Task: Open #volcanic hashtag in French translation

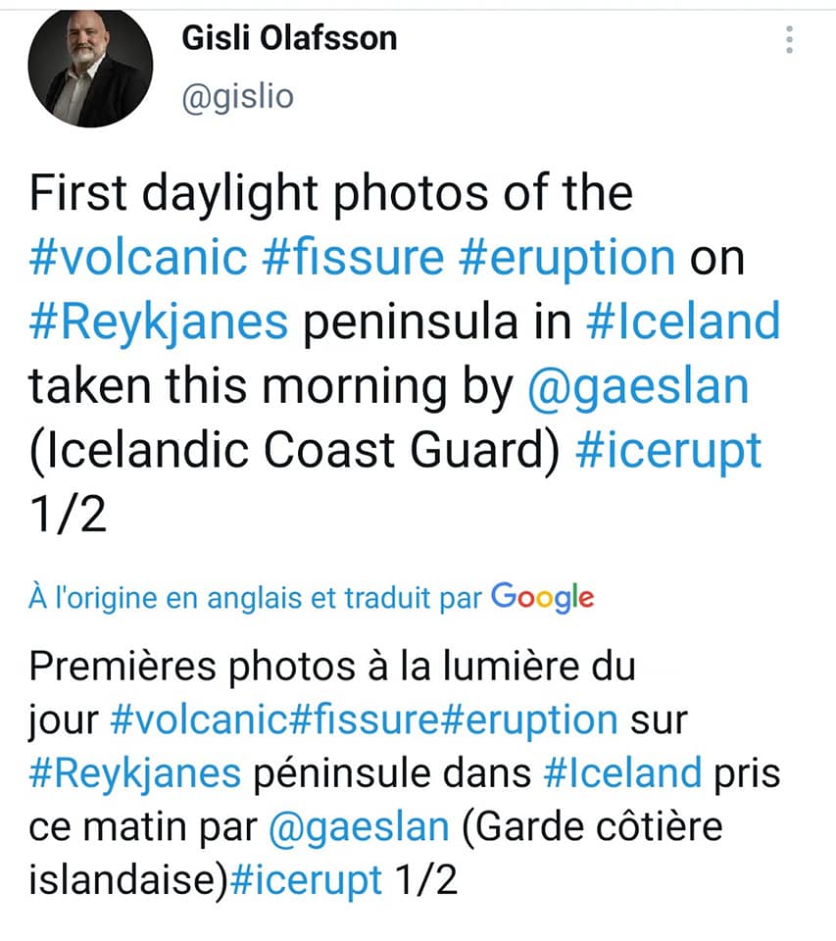Action: click(x=199, y=719)
